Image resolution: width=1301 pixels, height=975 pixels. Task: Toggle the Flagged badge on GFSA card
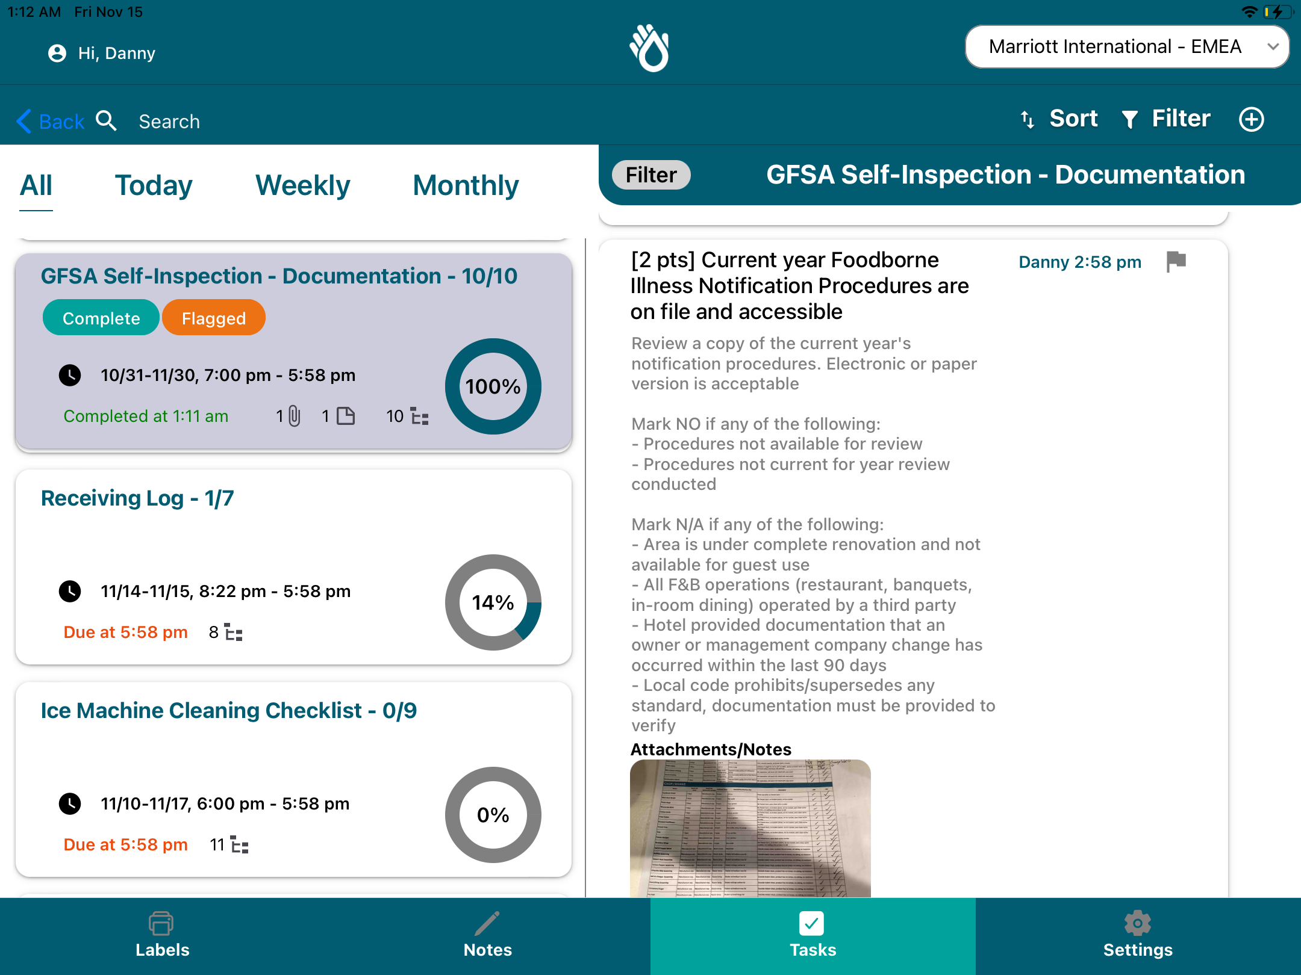click(213, 318)
